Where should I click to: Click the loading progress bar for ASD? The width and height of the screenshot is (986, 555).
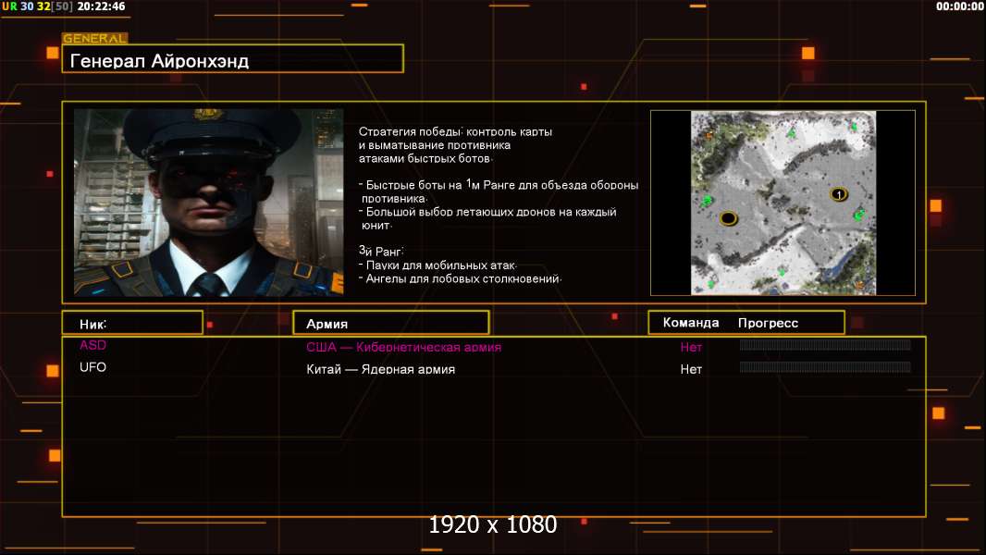[x=825, y=344]
